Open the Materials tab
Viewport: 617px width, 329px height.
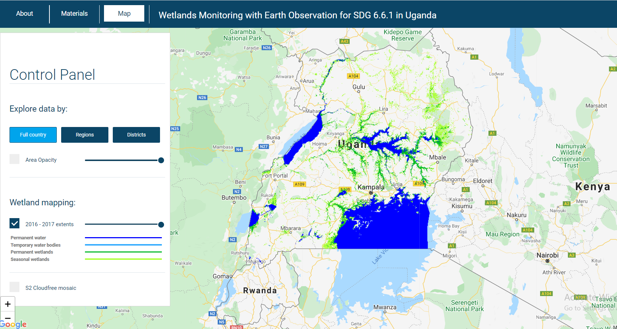(74, 14)
